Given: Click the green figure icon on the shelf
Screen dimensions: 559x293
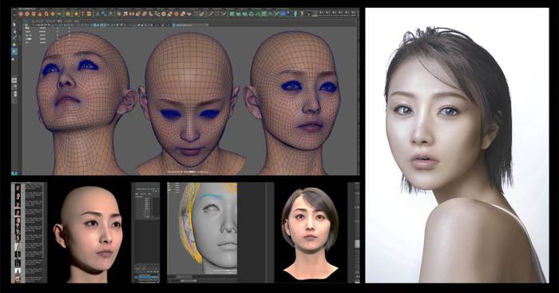Looking at the screenshot, I should tap(295, 14).
